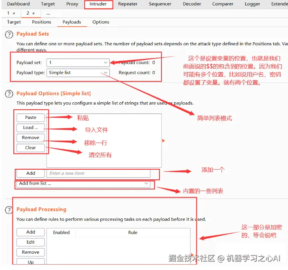Viewport: 288px width, 270px height.
Task: Click the Paste button
Action: 31,117
